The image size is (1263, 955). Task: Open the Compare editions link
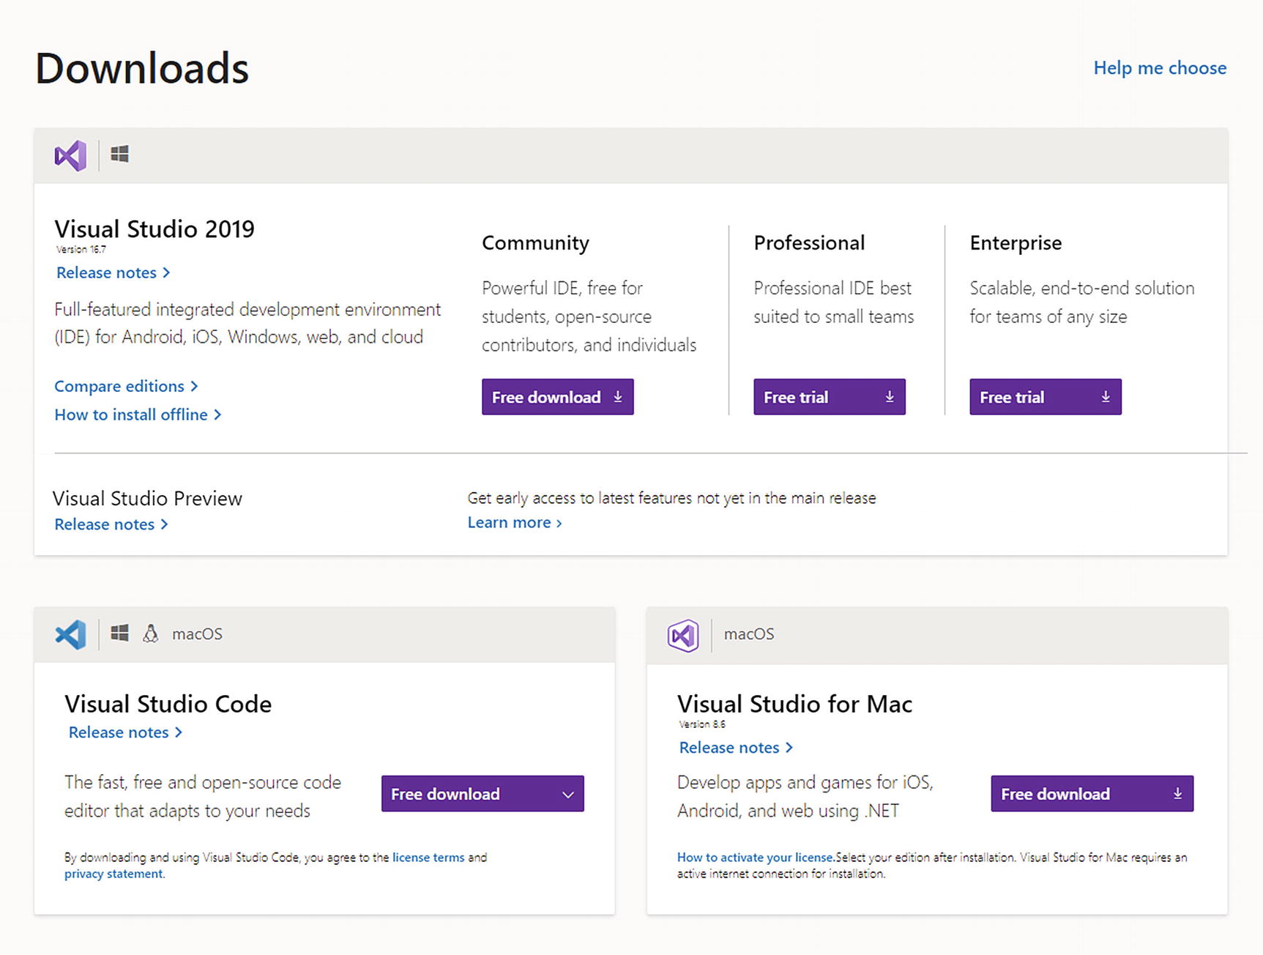(x=126, y=386)
